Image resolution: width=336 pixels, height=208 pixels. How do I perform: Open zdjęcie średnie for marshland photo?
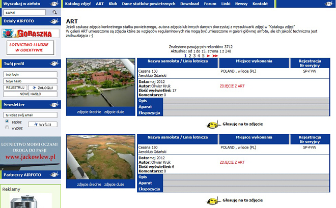coord(89,184)
